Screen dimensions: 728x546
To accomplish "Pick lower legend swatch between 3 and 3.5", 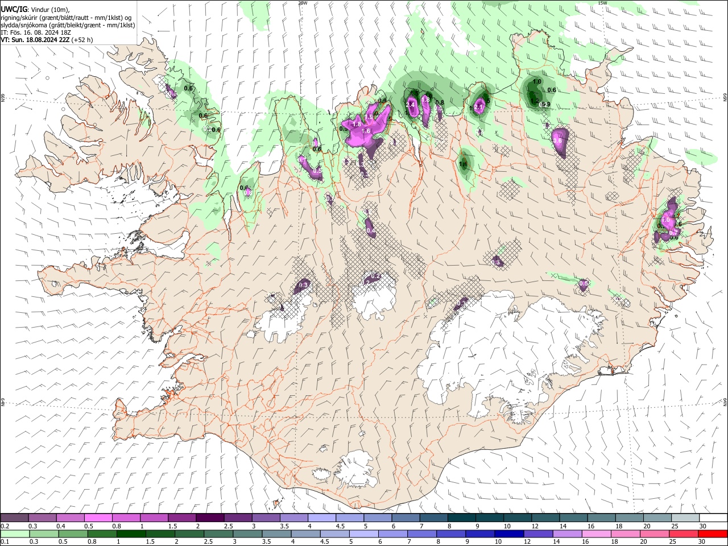I will 247,533.
